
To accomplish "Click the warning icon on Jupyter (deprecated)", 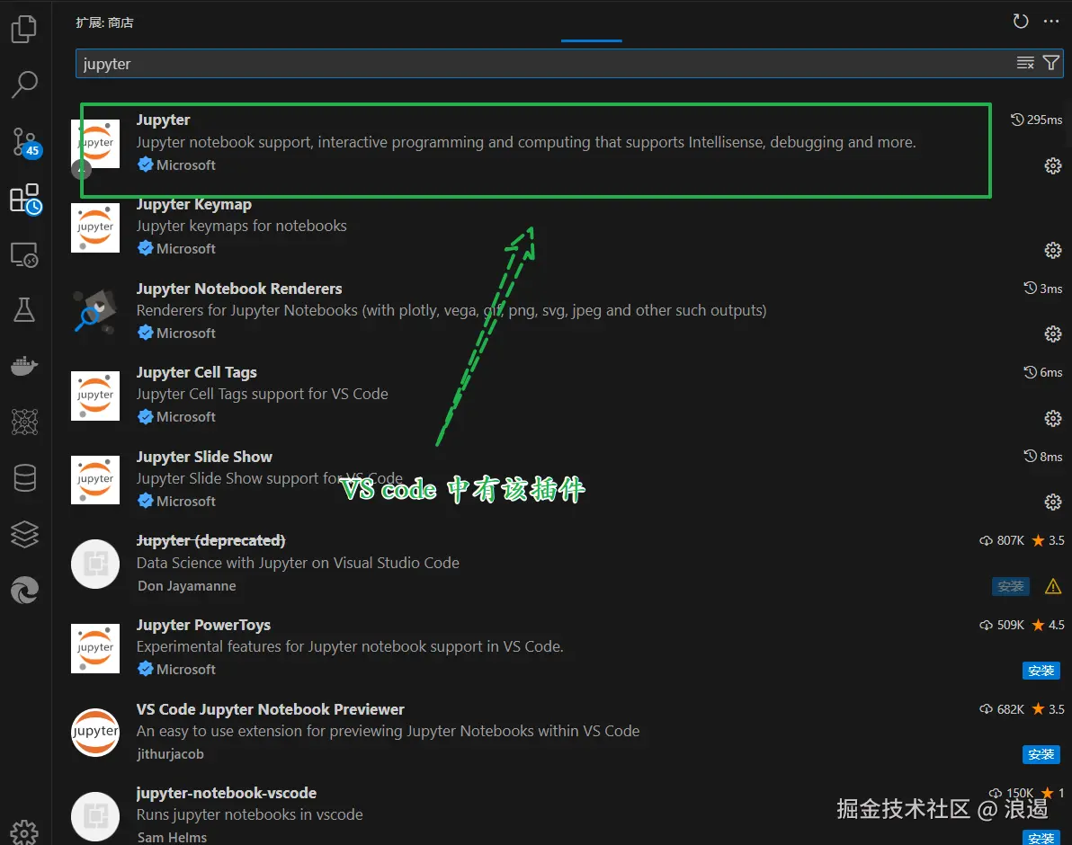I will click(x=1053, y=586).
